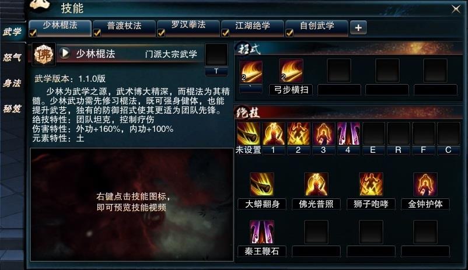
Task: Select the 狮子咆哮 skill icon
Action: tap(371, 184)
